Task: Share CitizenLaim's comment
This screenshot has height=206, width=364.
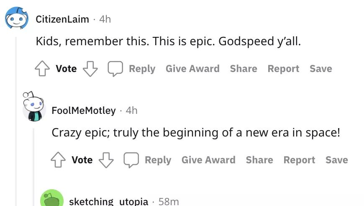Action: (x=244, y=69)
